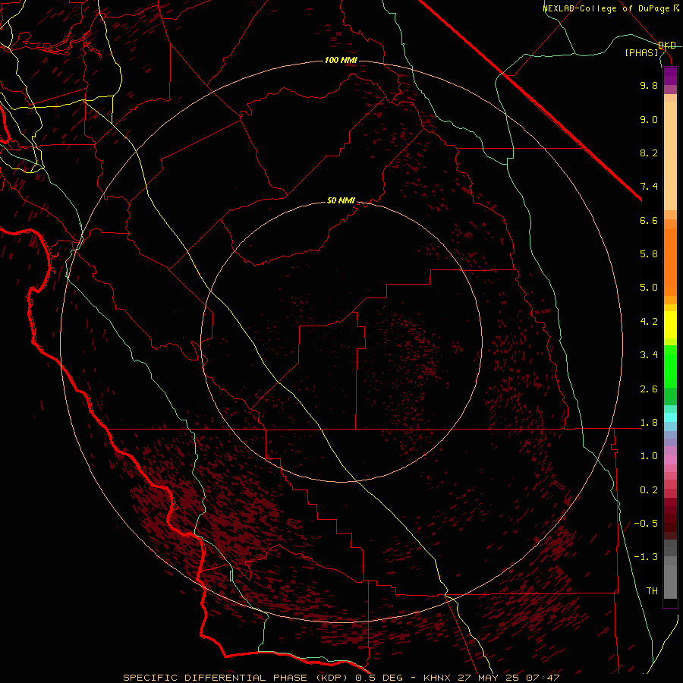This screenshot has height=683, width=683.
Task: Click the 5.0 scale value
Action: click(x=649, y=288)
